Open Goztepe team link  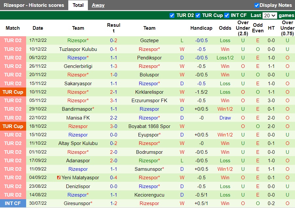click(x=149, y=40)
